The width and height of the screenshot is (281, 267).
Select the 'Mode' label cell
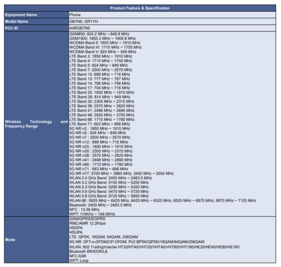(36, 240)
